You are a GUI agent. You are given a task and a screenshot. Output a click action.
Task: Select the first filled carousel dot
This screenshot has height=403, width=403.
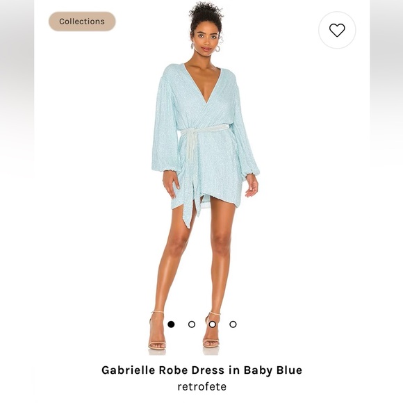pyautogui.click(x=171, y=324)
